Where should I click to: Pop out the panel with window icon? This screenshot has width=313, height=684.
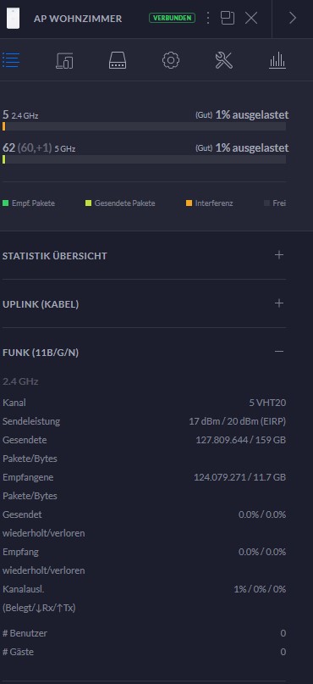coord(228,18)
